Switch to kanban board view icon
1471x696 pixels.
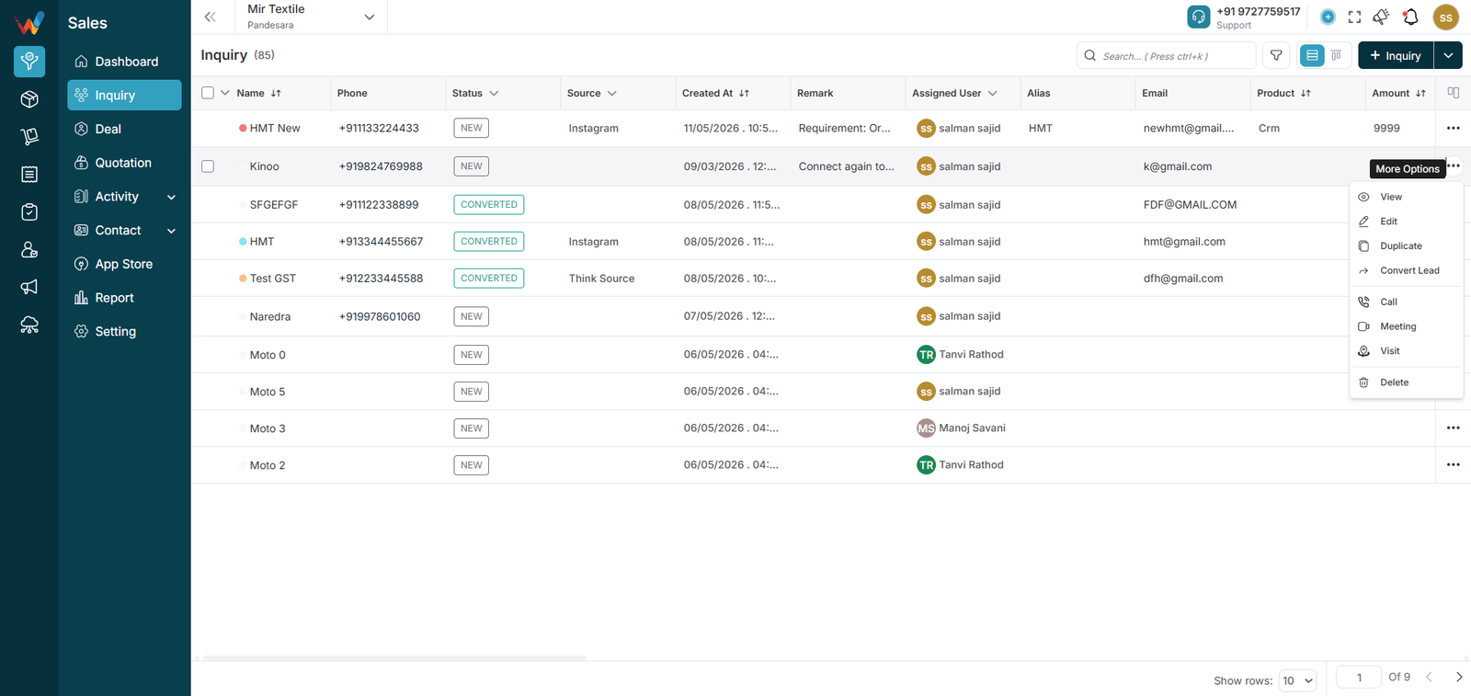(1337, 55)
